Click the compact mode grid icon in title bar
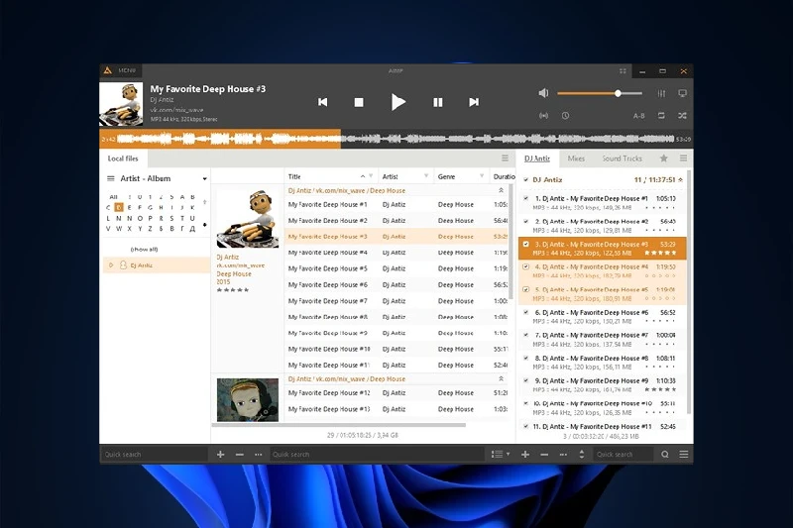The width and height of the screenshot is (793, 528). (x=623, y=71)
